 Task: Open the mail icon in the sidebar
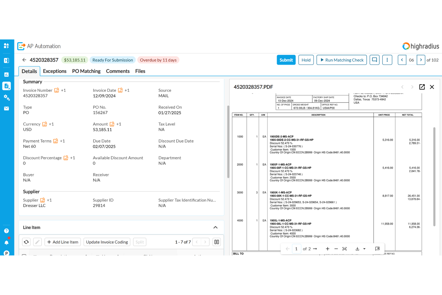[7, 108]
